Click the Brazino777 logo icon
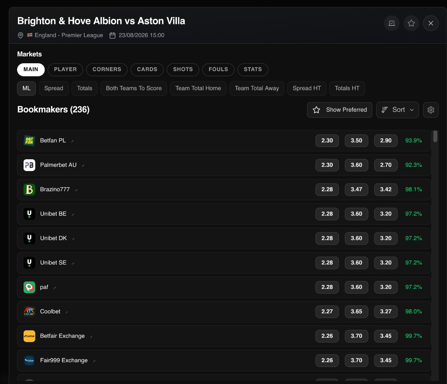The height and width of the screenshot is (384, 447). point(29,189)
